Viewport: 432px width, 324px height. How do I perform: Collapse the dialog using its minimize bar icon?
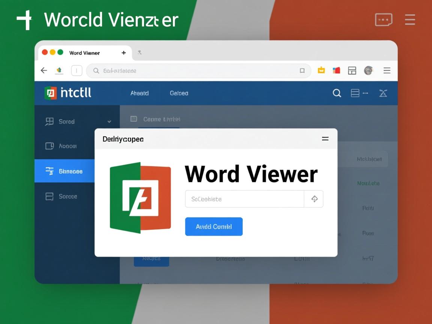coord(325,139)
